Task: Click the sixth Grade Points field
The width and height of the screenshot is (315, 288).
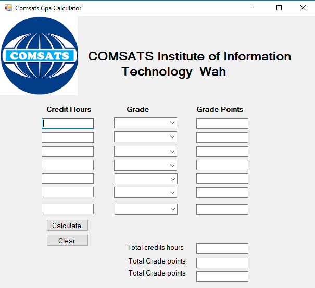Action: pyautogui.click(x=222, y=193)
